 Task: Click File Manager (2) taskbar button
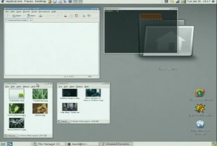pos(49,144)
